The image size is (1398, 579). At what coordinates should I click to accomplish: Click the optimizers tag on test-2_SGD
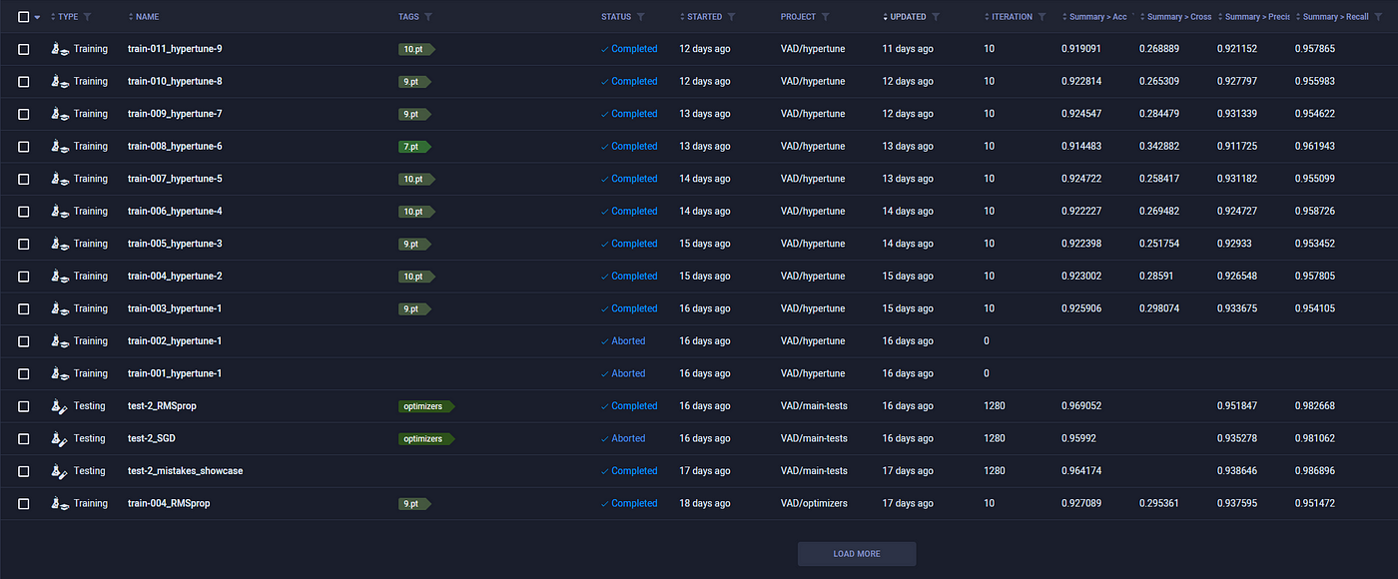click(x=426, y=438)
